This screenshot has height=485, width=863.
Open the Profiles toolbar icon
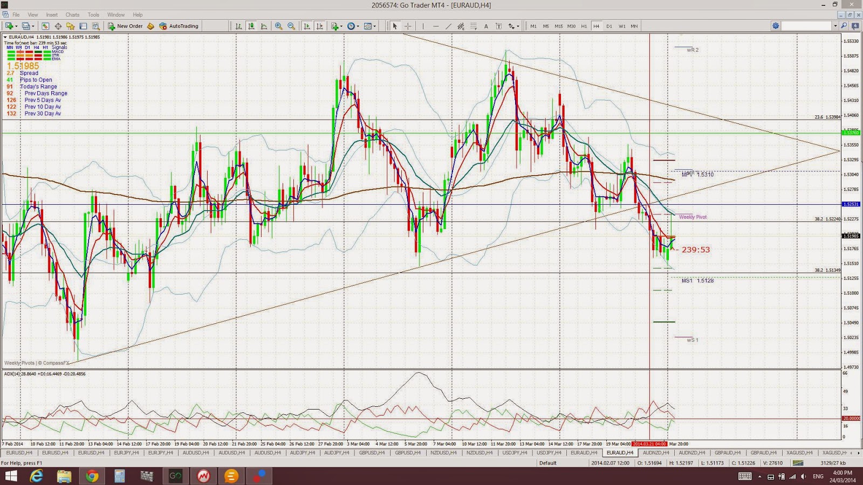pyautogui.click(x=25, y=26)
